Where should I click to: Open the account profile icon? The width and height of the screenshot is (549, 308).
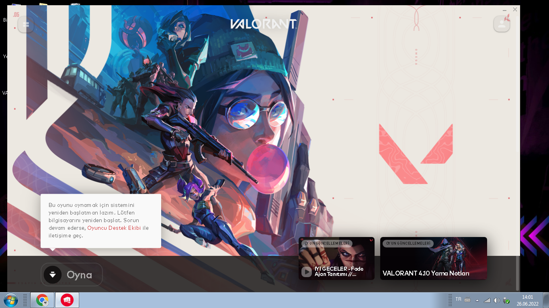coord(502,24)
